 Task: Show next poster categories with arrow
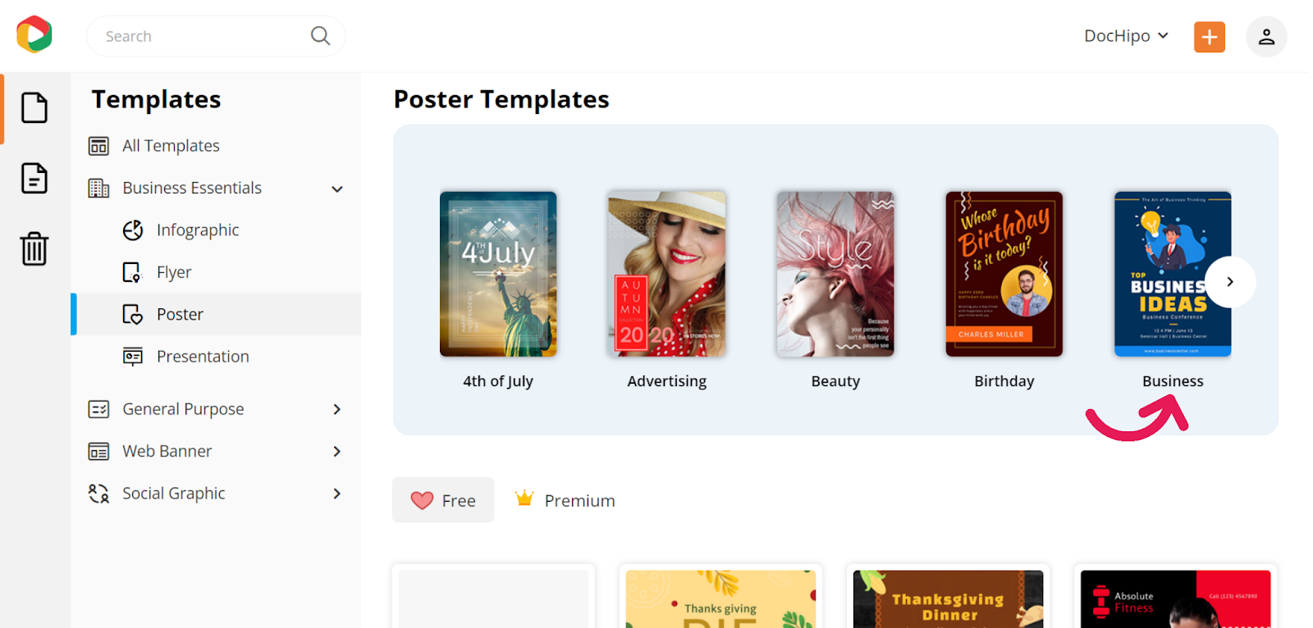1230,282
